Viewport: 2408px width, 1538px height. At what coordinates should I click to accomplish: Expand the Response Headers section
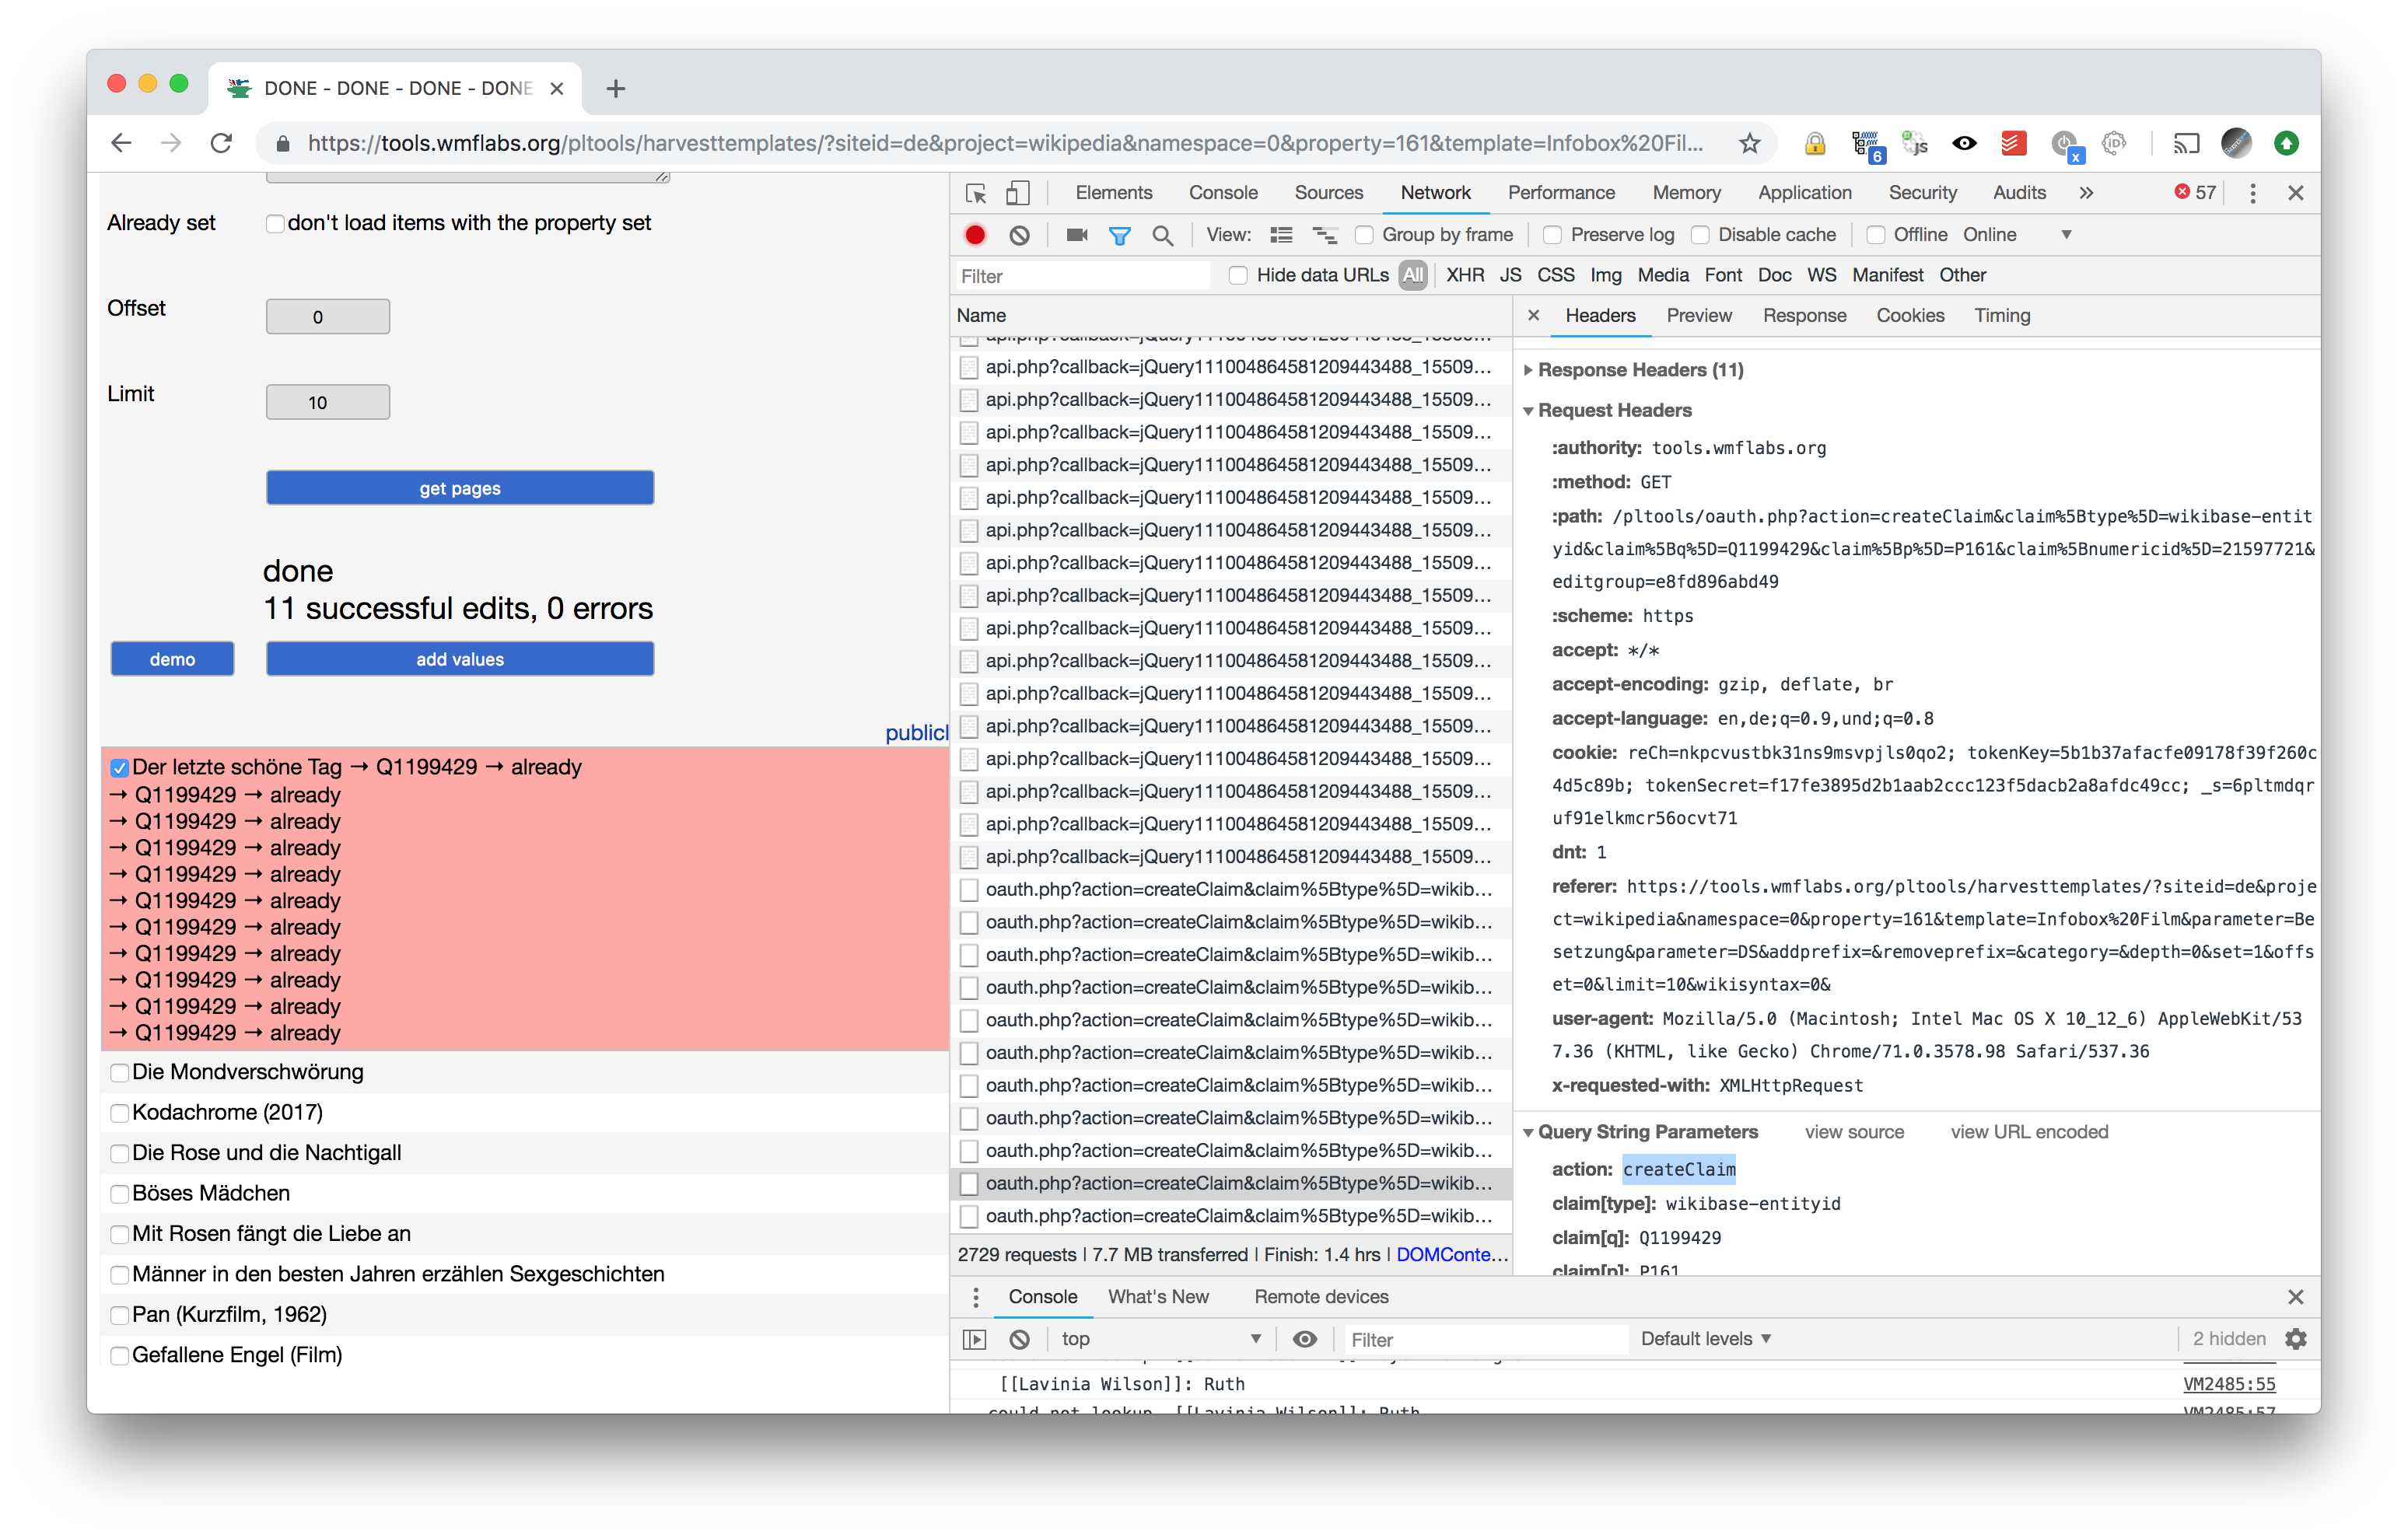pyautogui.click(x=1639, y=370)
